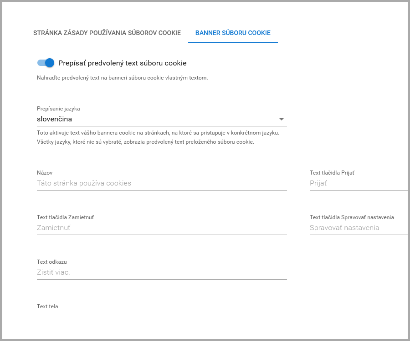Screen dimensions: 410x341
Task: Click the 'Text tela' label
Action: [47, 306]
